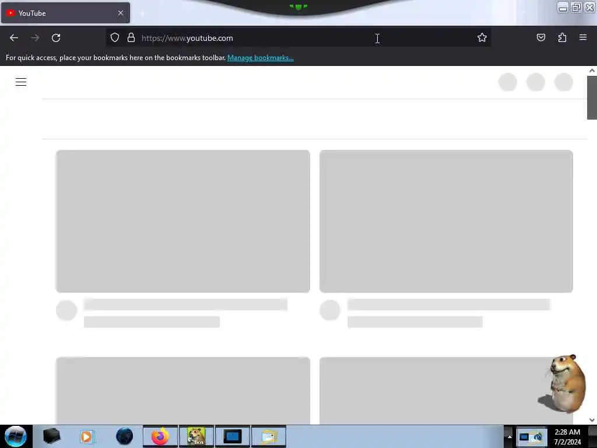Go back with the browser back arrow
Viewport: 597px width, 448px height.
14,38
